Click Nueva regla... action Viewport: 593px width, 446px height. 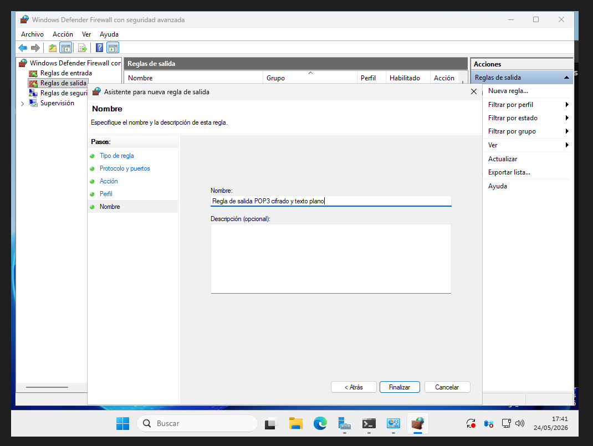508,91
